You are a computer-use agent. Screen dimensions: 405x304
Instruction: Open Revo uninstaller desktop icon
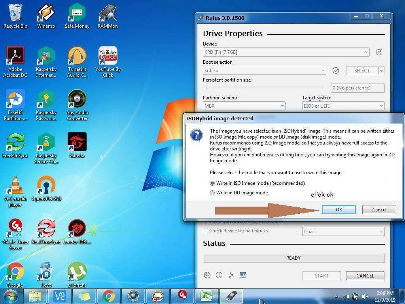pyautogui.click(x=46, y=275)
